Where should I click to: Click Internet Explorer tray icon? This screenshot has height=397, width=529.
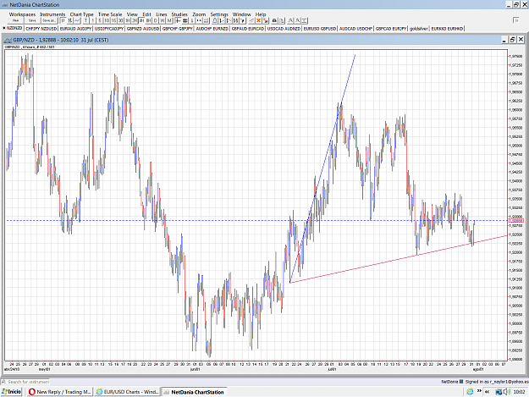470,392
